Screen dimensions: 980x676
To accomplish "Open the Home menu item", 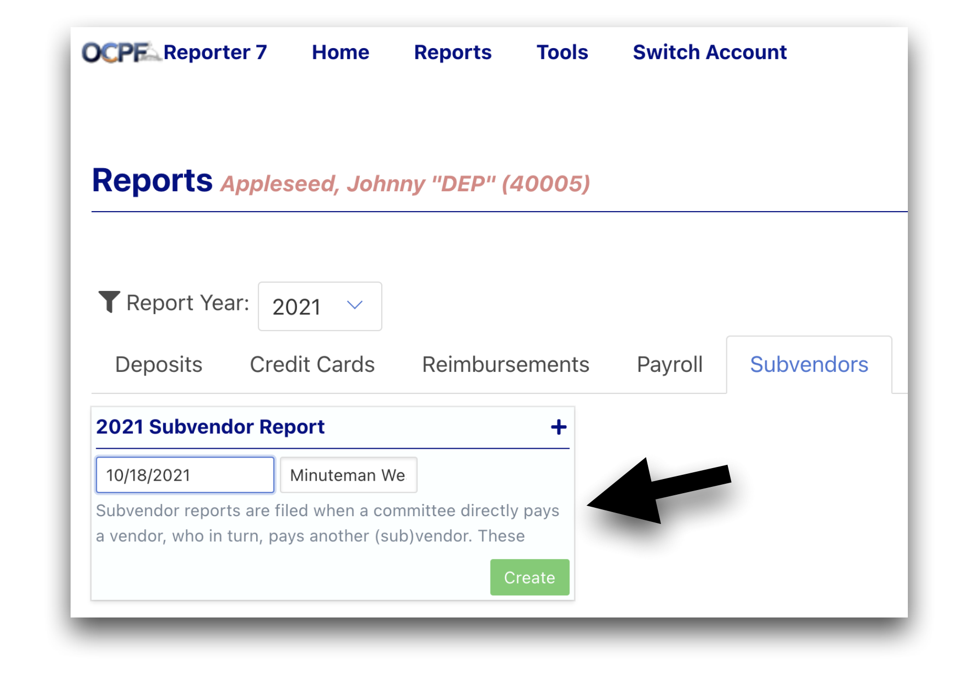I will (340, 52).
